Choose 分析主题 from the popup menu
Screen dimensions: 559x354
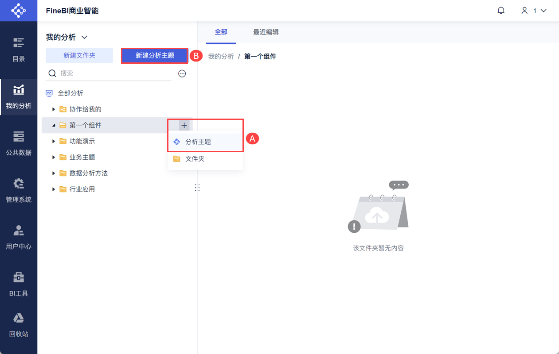198,142
